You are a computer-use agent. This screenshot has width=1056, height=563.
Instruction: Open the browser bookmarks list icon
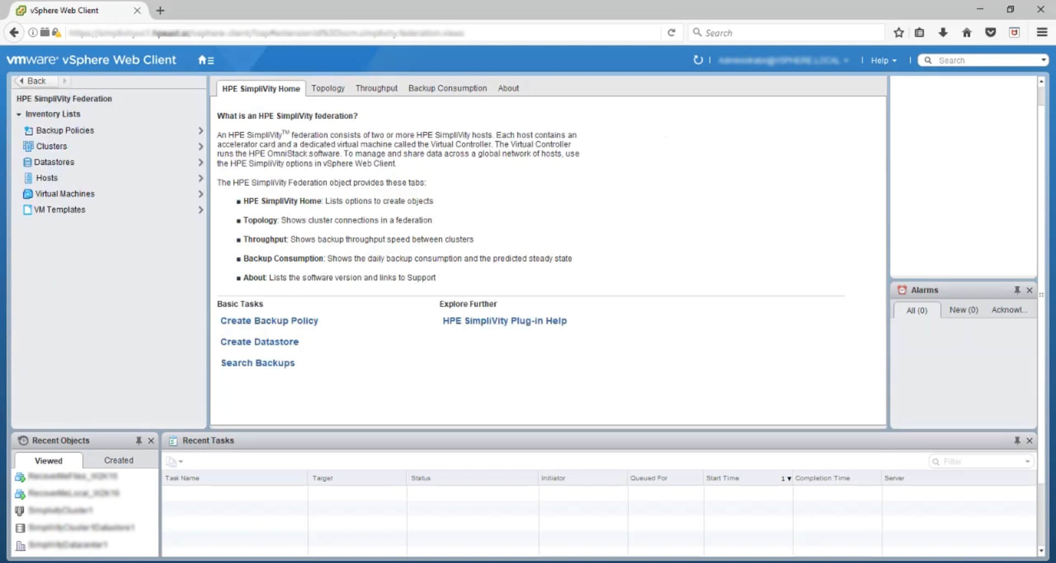tap(919, 32)
